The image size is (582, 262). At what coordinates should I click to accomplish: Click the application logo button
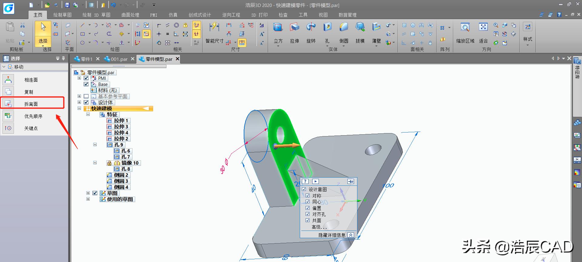click(x=9, y=8)
